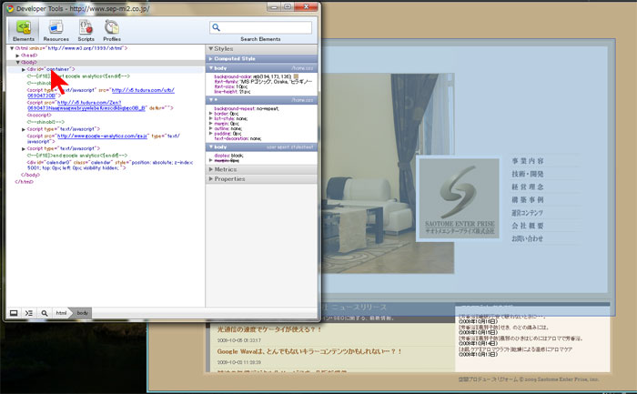
Task: Collapse the html root node
Action: point(12,48)
